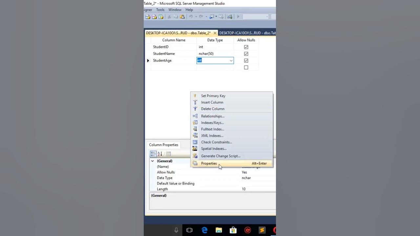The image size is (420, 236).
Task: Click the Property Pages icon in Column Properties
Action: click(168, 154)
